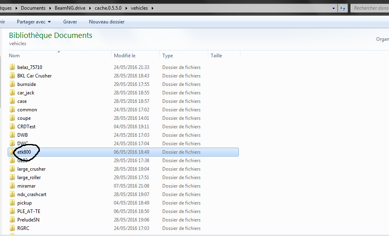Select the etk800 folder name

[x=24, y=152]
